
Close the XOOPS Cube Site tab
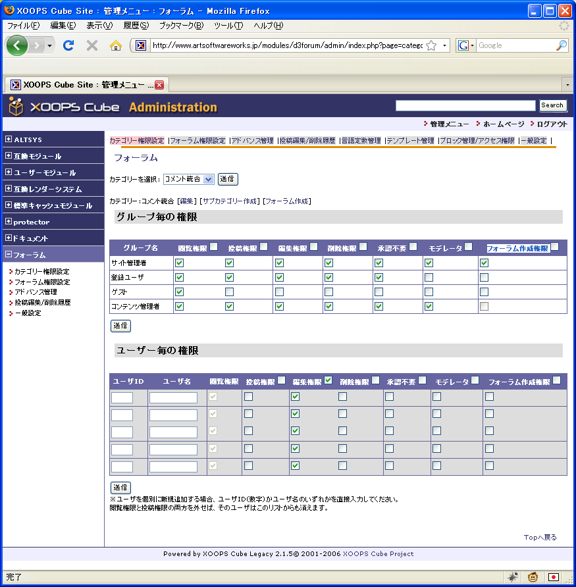[159, 85]
